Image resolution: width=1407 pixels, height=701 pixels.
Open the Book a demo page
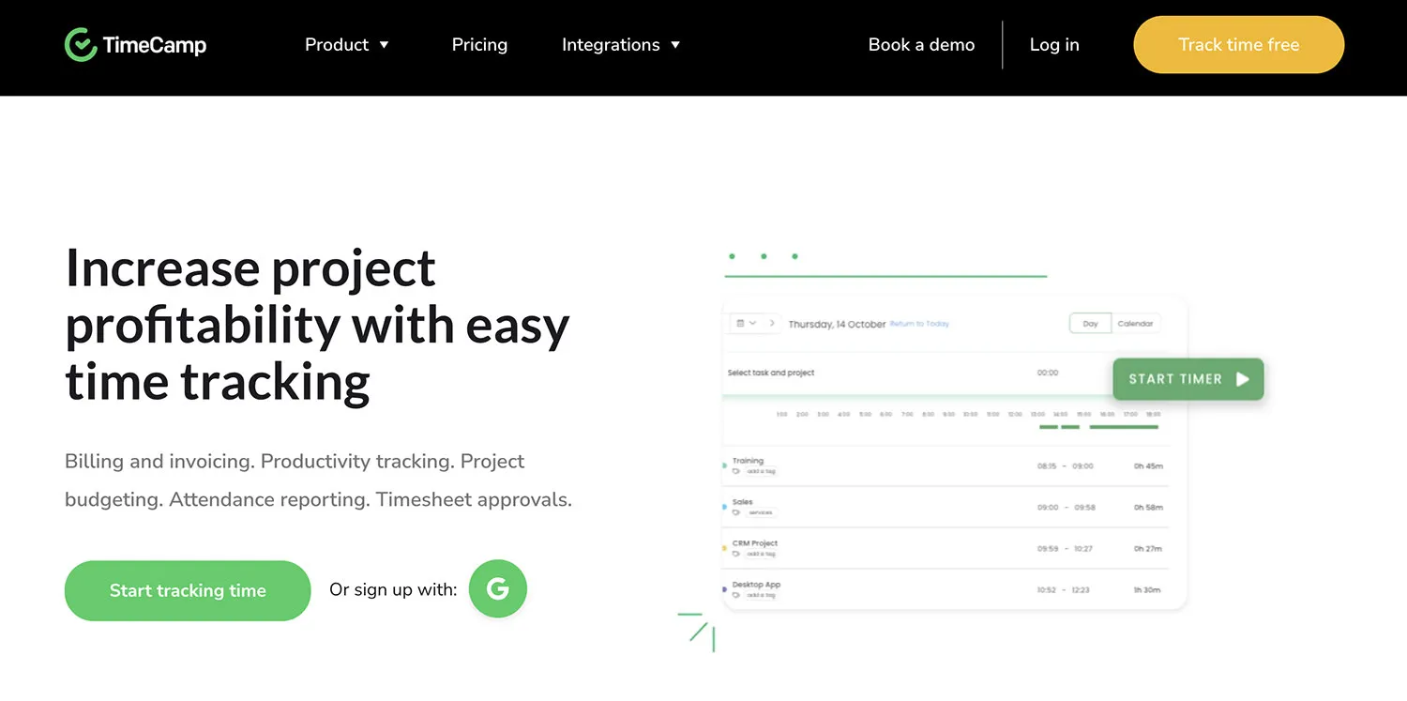pyautogui.click(x=921, y=45)
